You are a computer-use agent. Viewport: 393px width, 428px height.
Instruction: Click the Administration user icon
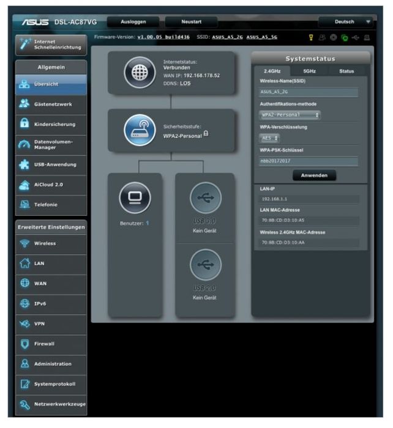pos(24,364)
